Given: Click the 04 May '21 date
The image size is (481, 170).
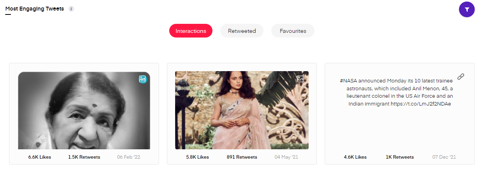Looking at the screenshot, I should pos(286,157).
